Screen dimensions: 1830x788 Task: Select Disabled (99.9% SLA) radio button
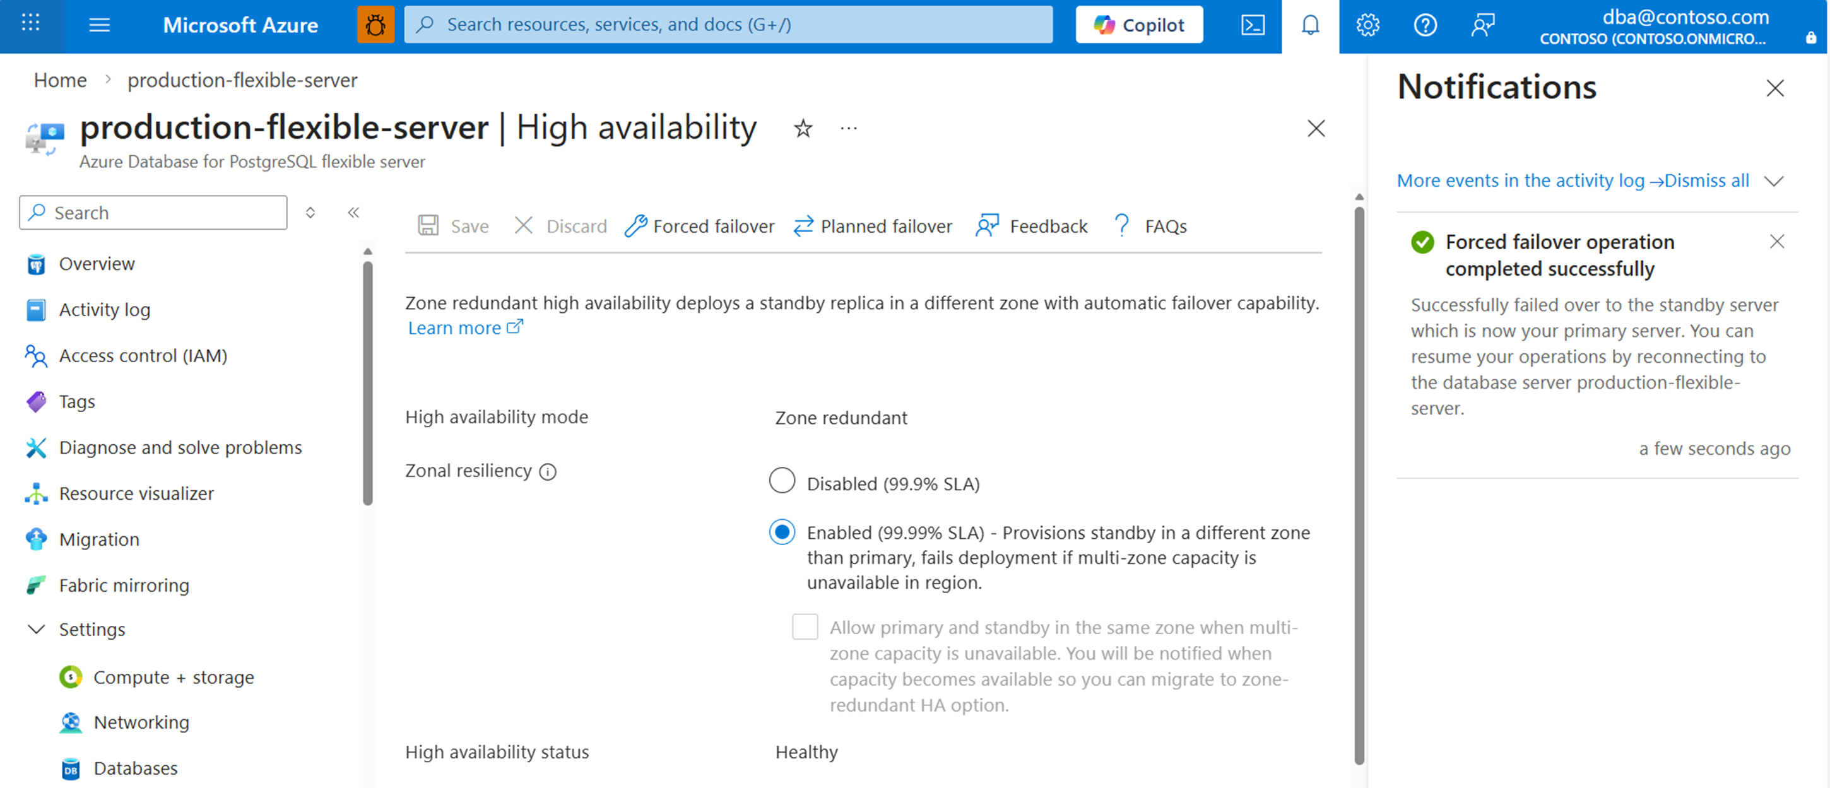(x=781, y=480)
